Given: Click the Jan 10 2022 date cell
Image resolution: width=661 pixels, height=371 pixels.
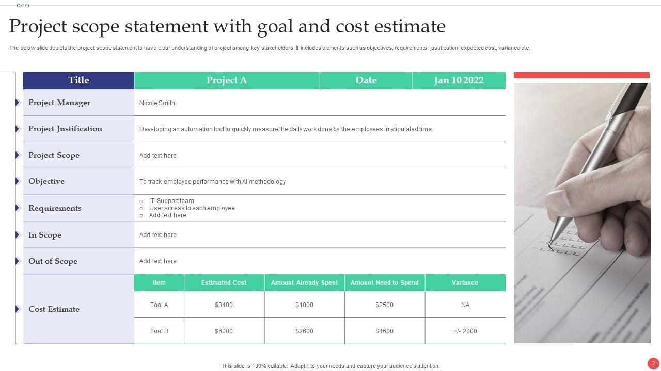Looking at the screenshot, I should [459, 80].
